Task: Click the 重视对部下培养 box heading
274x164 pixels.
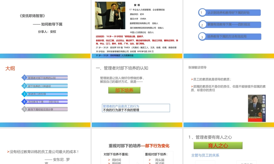Action: [156, 154]
